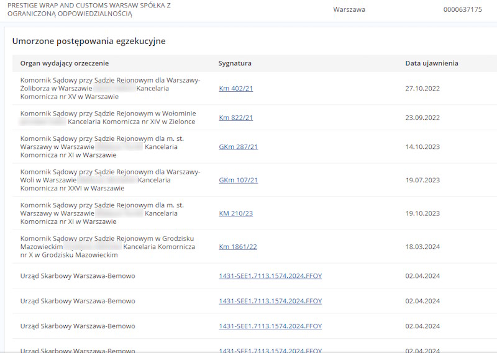The height and width of the screenshot is (353, 497).
Task: Open the Km 402/21 signature link
Action: click(x=235, y=89)
